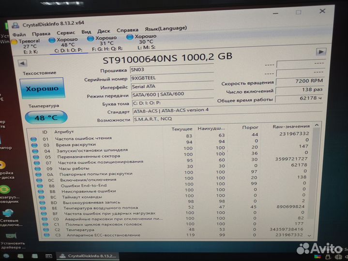Select the 31 °C disk F: G: H: Q: R:

(105, 43)
